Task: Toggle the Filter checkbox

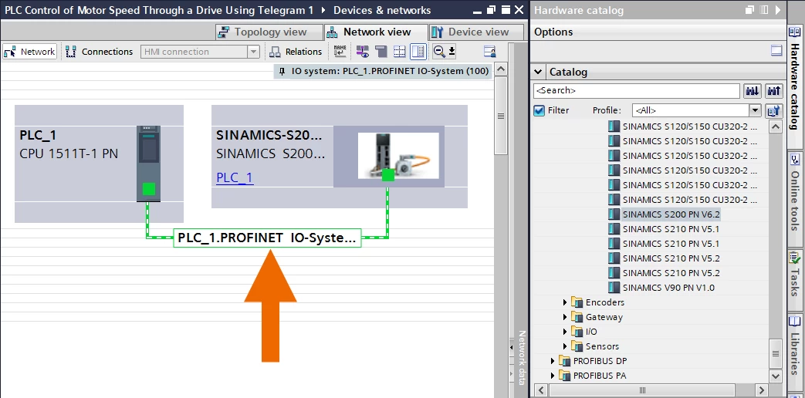Action: click(539, 110)
